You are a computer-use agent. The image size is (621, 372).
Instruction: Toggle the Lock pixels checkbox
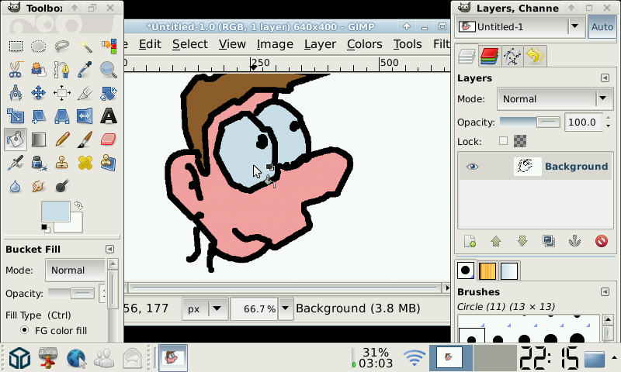[503, 141]
